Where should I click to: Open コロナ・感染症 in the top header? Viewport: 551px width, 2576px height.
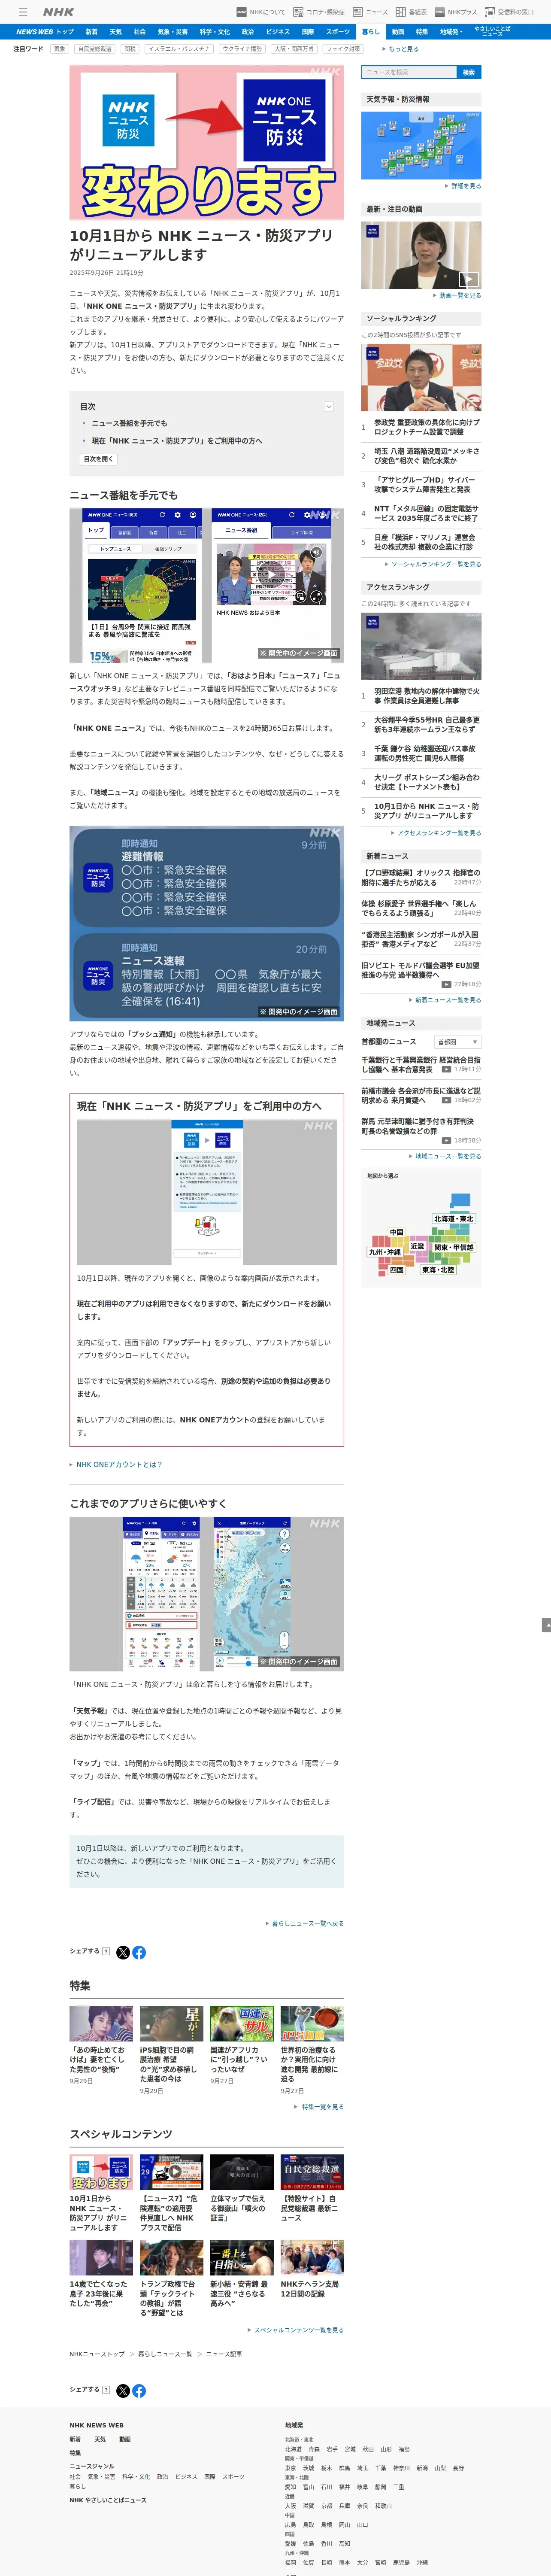[319, 12]
